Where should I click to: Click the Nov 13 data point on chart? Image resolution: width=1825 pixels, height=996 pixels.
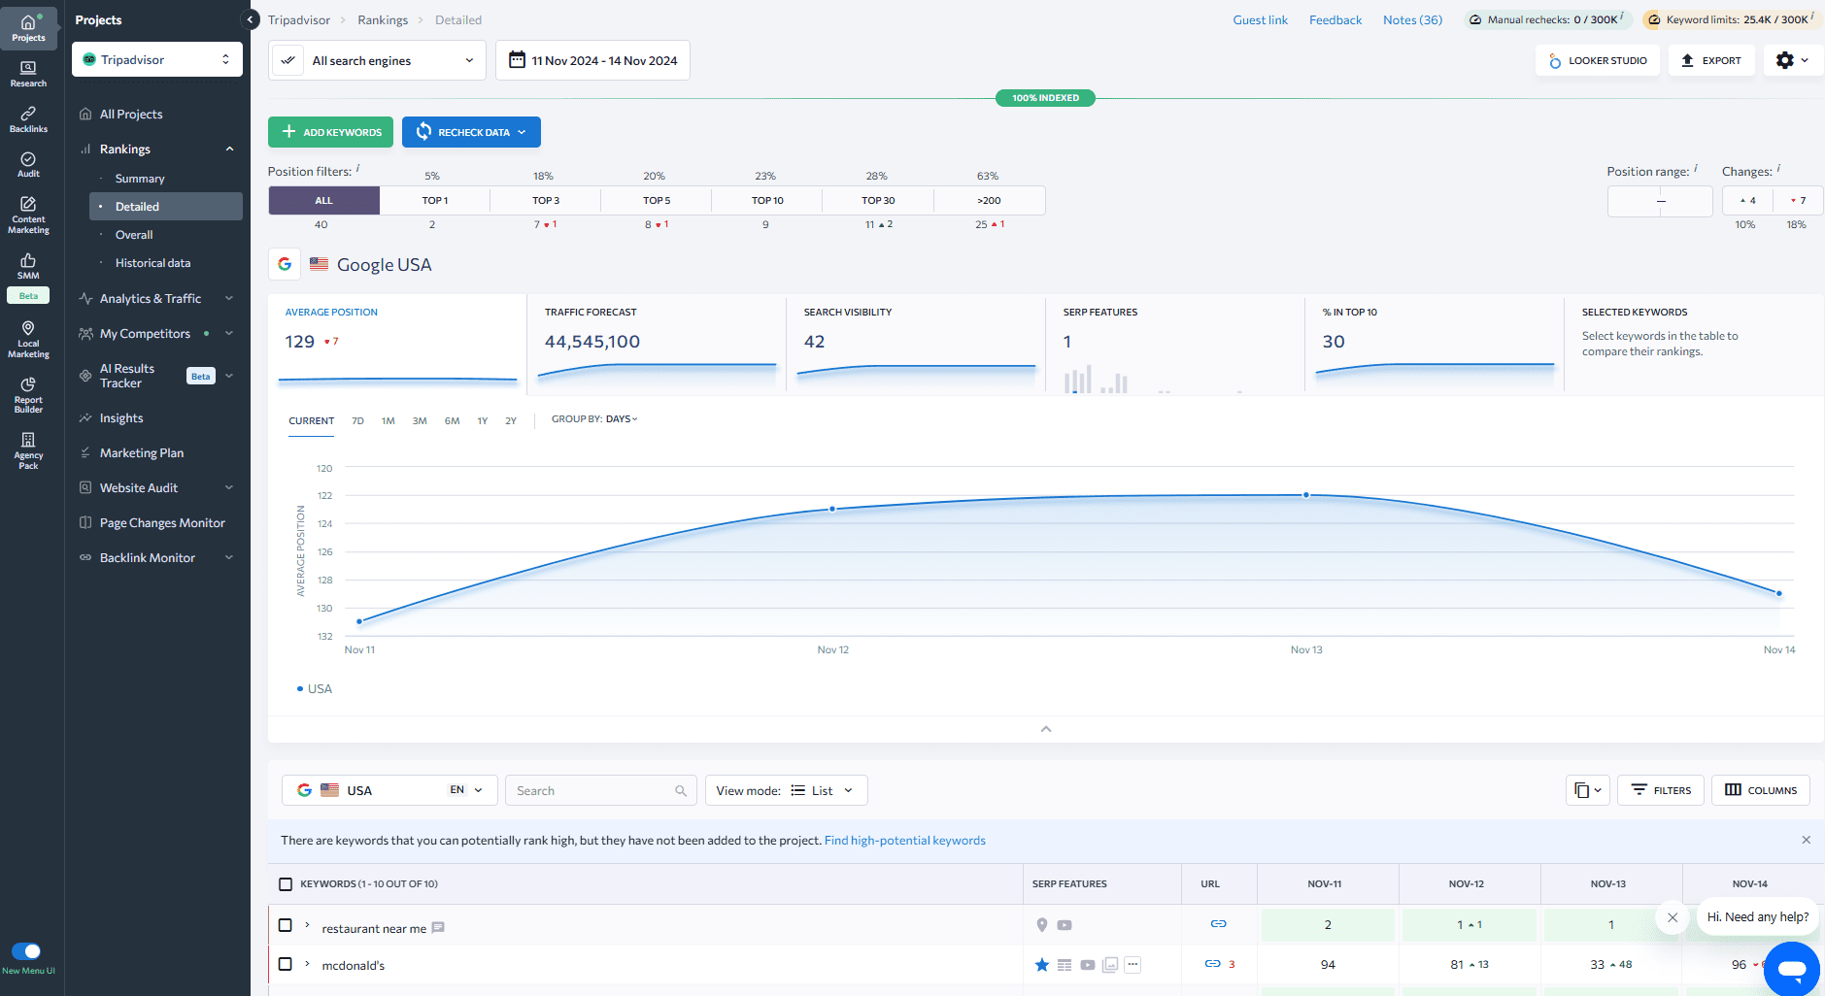coord(1306,495)
